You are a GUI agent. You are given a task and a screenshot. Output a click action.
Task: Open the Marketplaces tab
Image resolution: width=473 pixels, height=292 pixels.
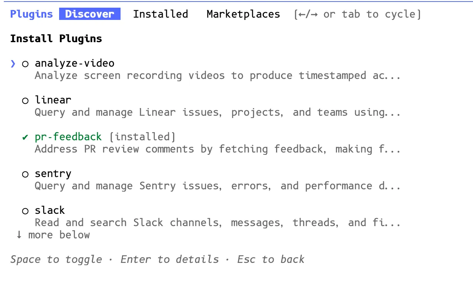[243, 14]
